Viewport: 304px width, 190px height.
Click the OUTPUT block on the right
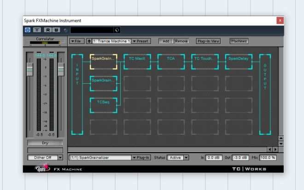click(x=265, y=94)
